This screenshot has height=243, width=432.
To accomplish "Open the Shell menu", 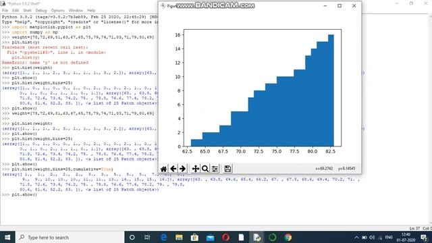I will click(x=27, y=11).
